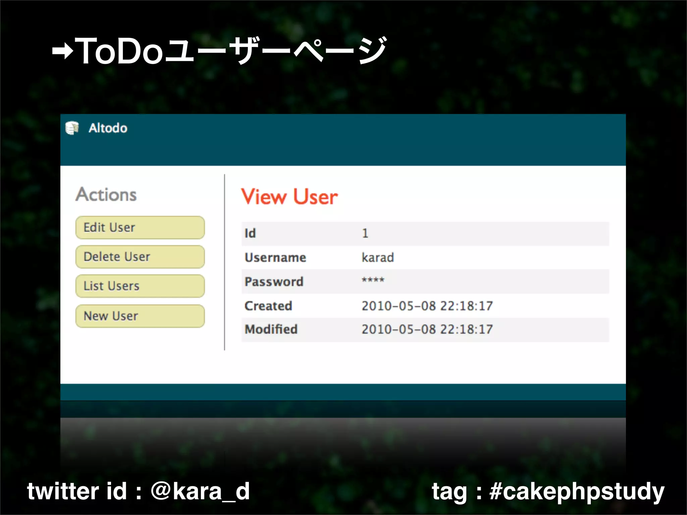The width and height of the screenshot is (687, 515).
Task: Select the Created timestamp 2010-05-08 22:18:17
Action: [x=427, y=306]
